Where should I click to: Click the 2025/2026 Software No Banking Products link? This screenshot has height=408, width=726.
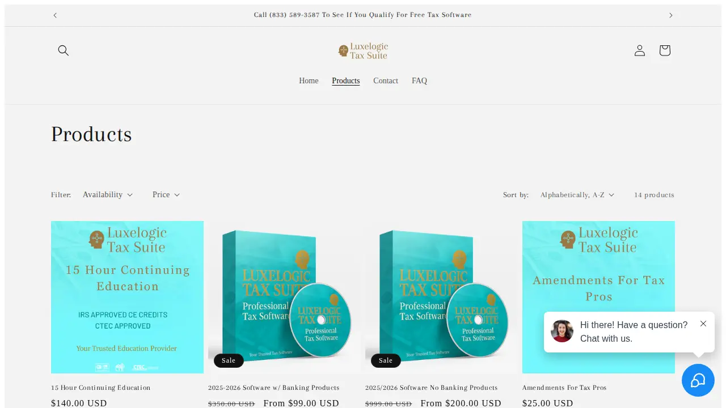pos(432,388)
